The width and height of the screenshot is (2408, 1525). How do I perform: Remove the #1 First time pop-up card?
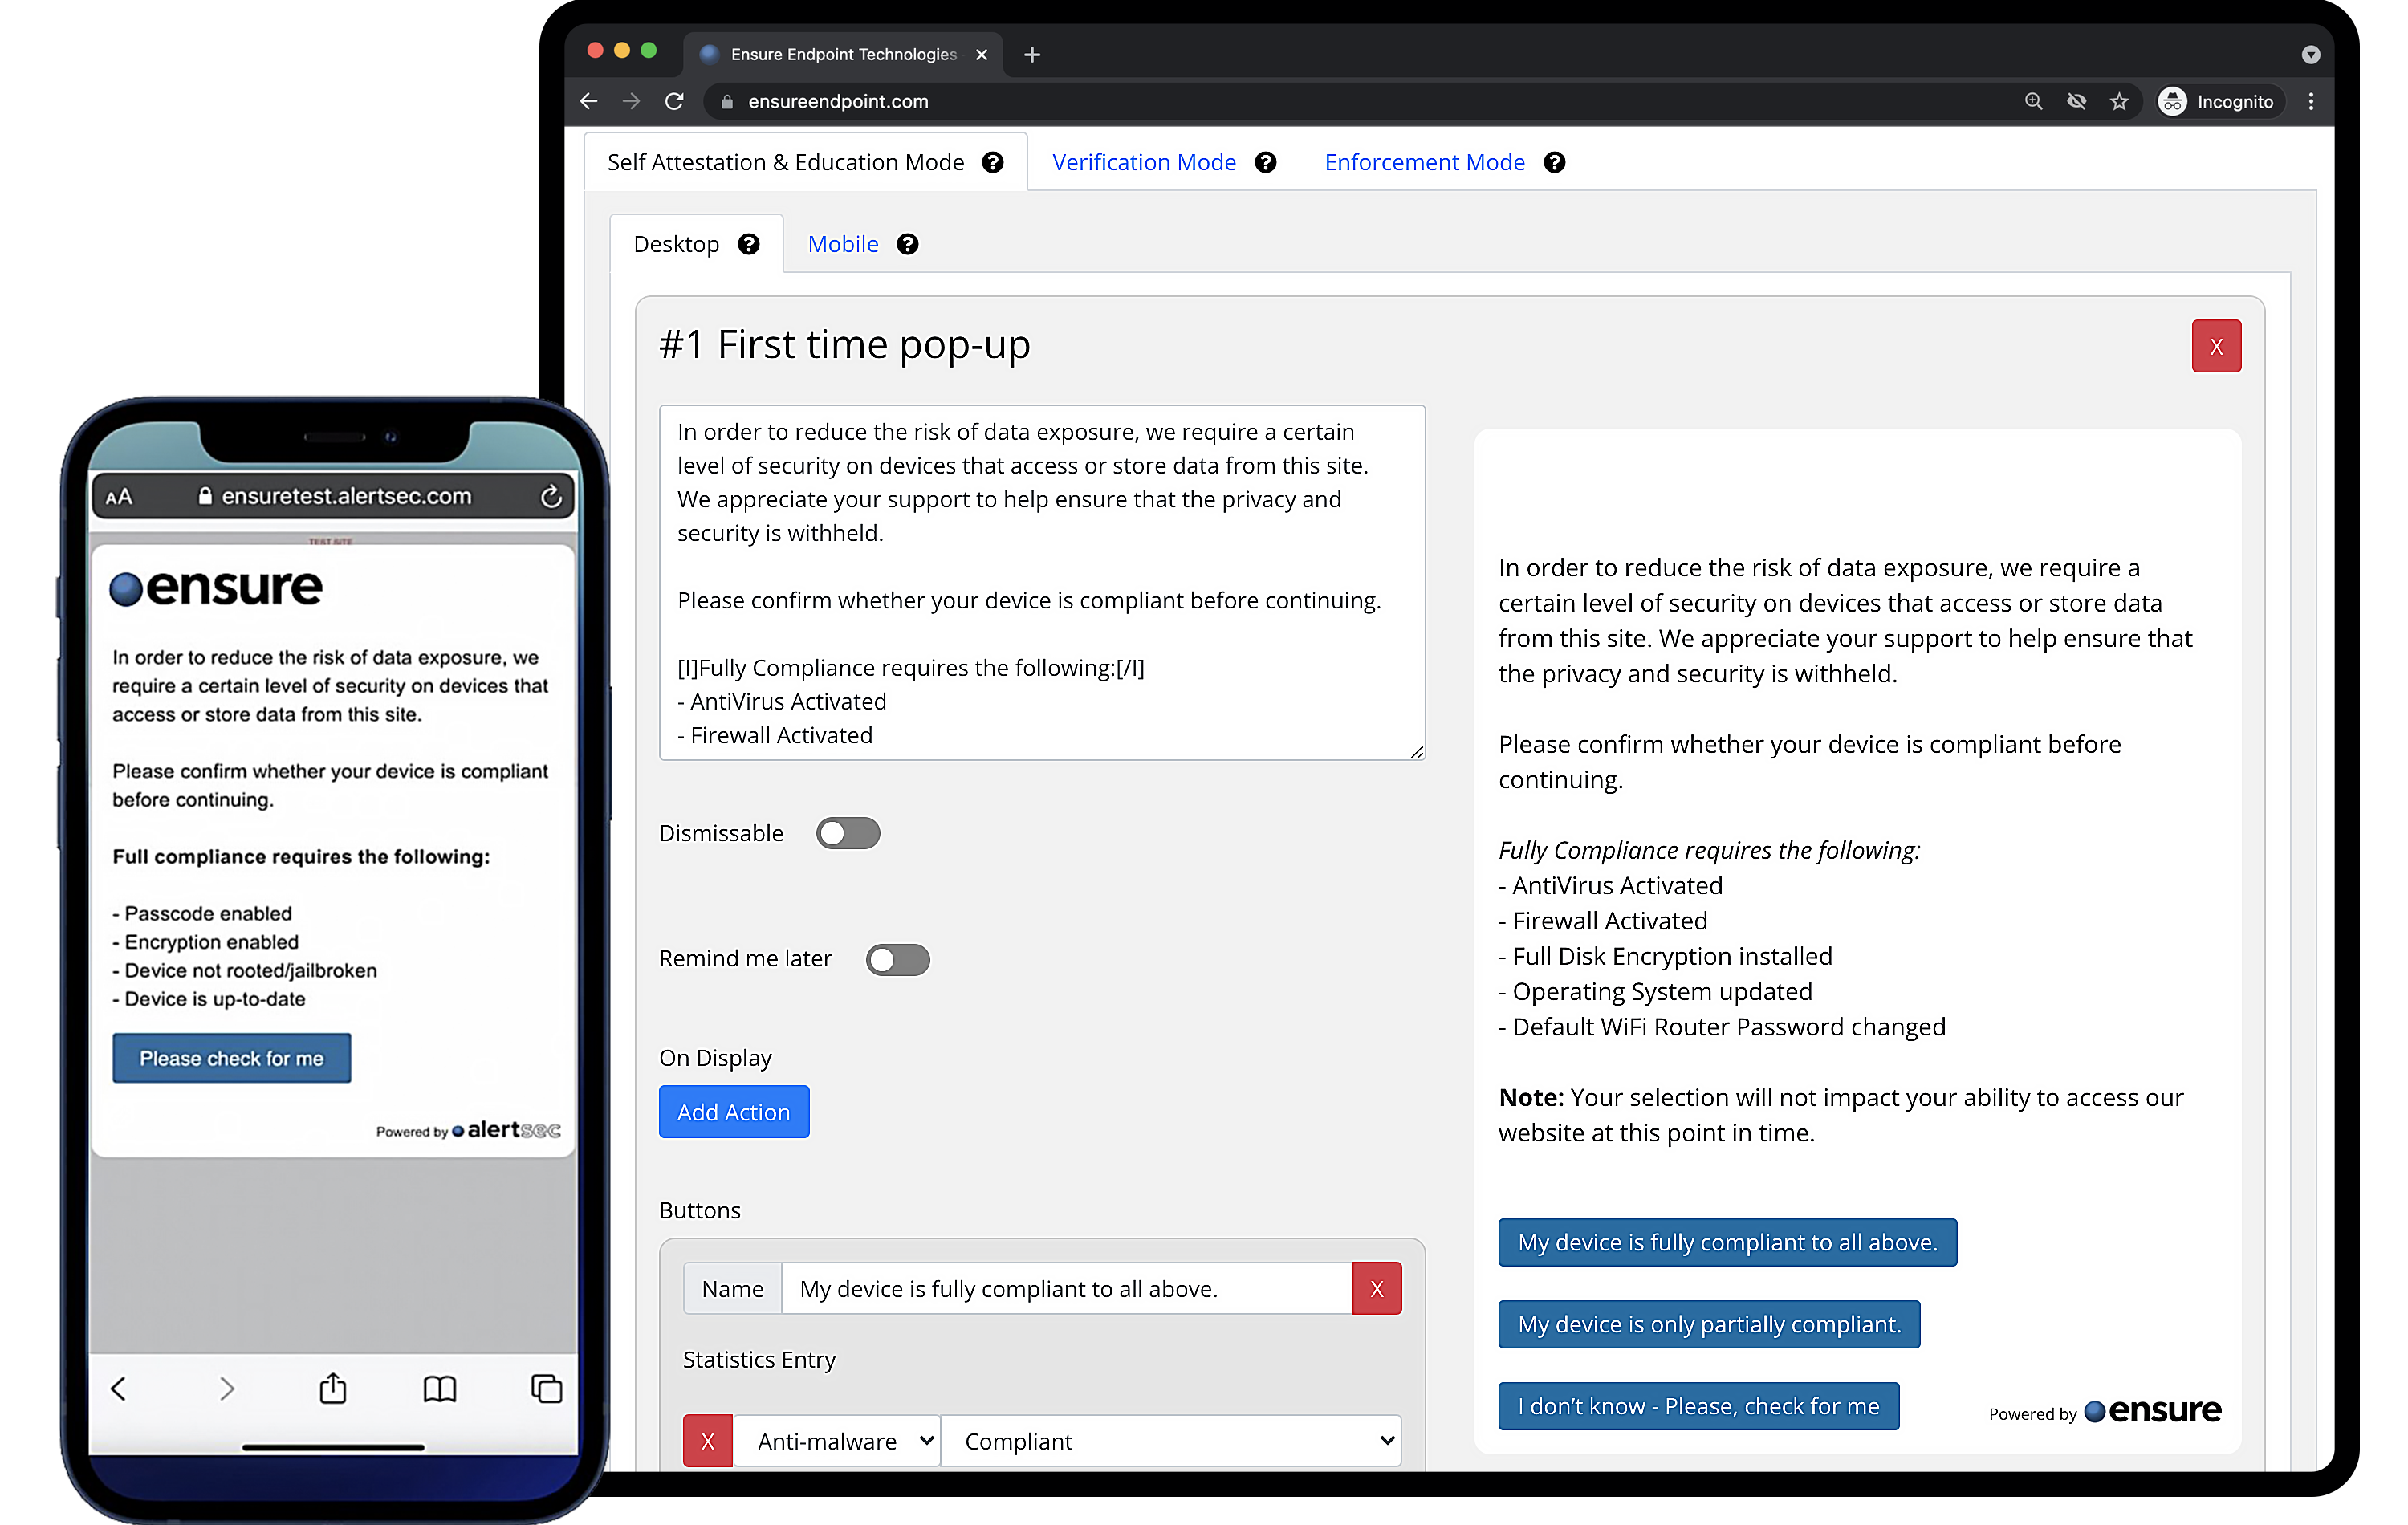click(2217, 346)
